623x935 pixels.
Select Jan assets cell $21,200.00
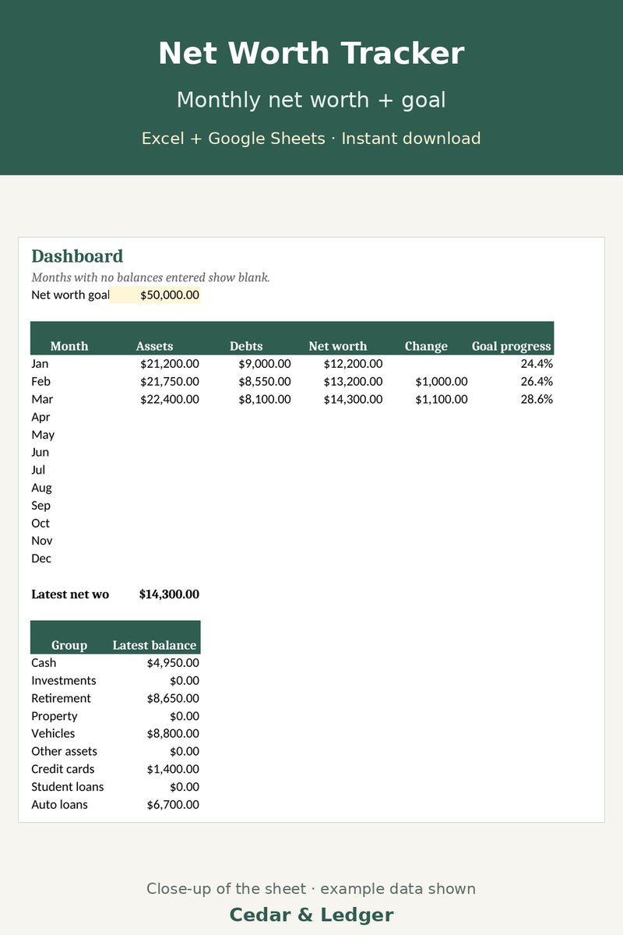click(170, 363)
